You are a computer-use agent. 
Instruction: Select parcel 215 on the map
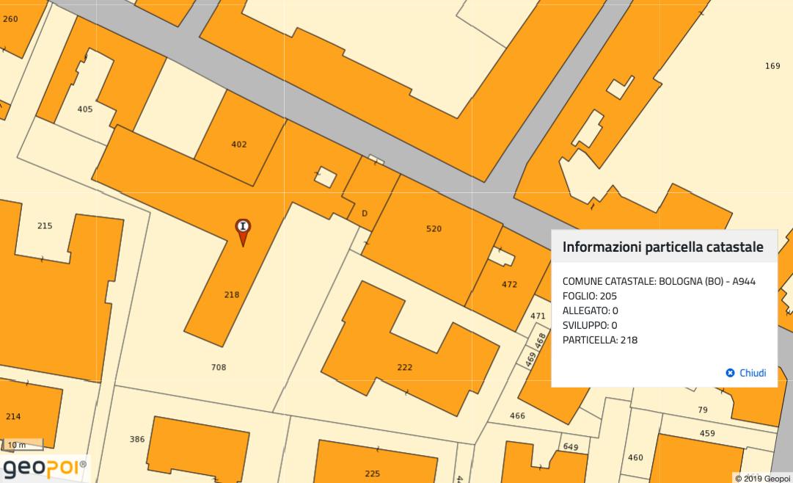pyautogui.click(x=45, y=226)
